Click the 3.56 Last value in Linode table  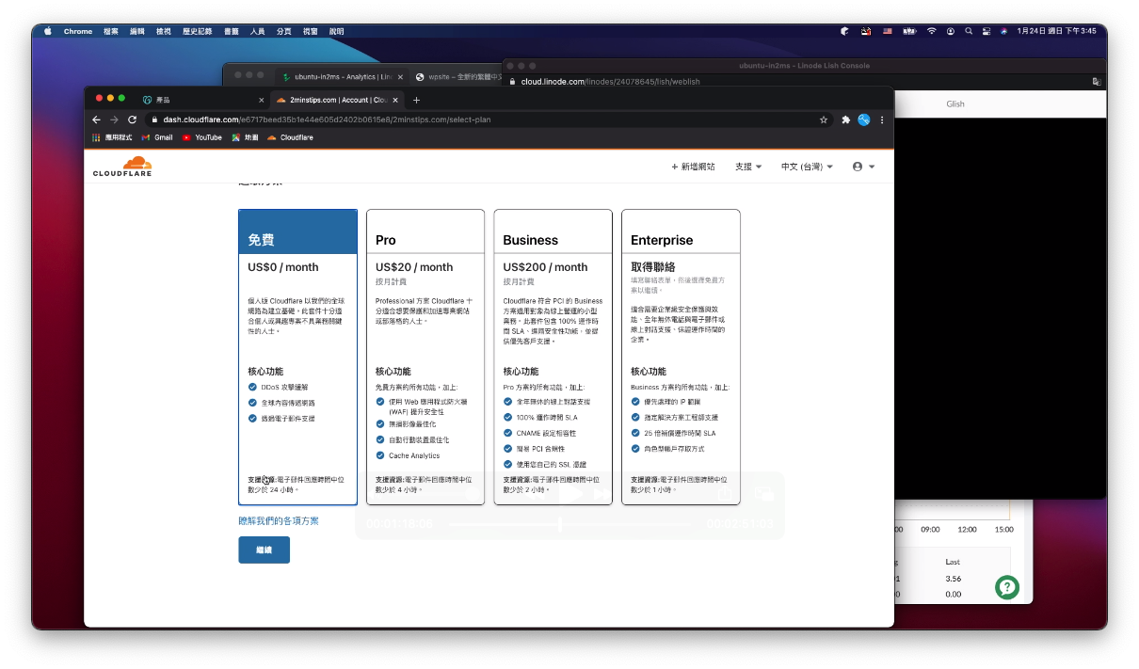tap(953, 579)
